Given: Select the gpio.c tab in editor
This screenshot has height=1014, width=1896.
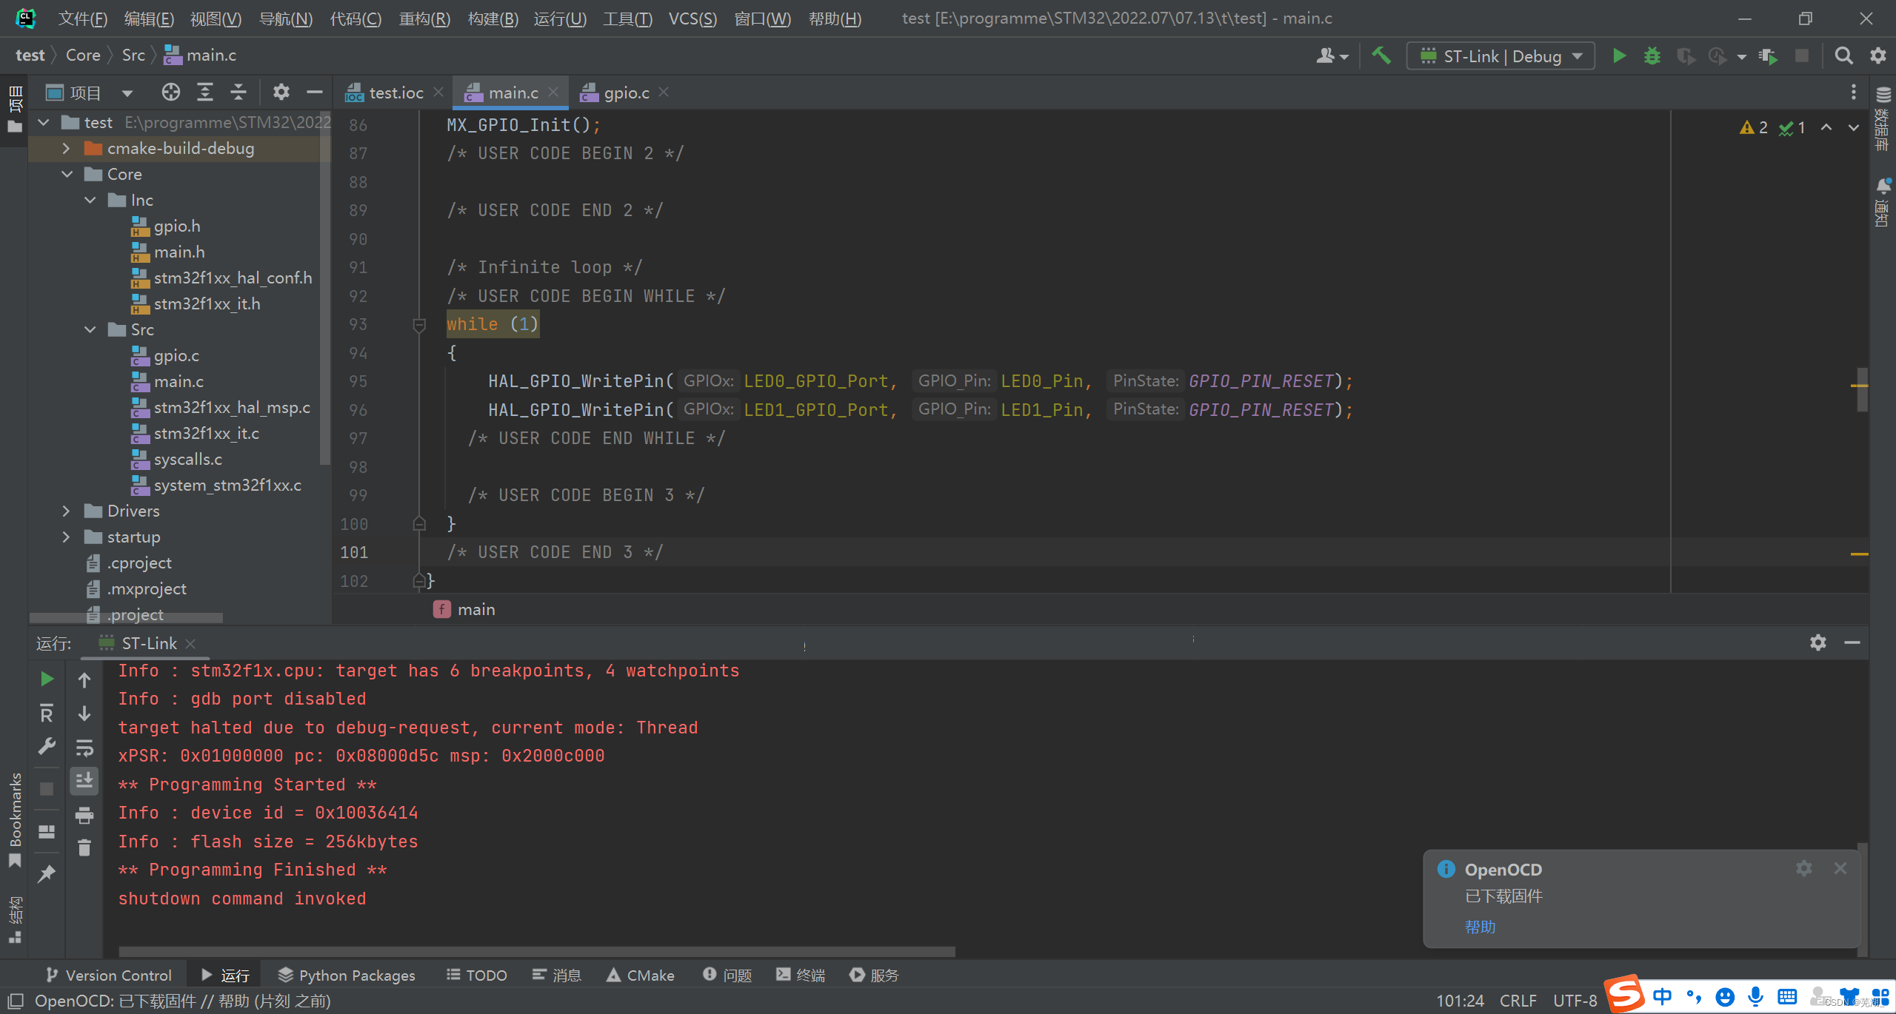Looking at the screenshot, I should click(x=624, y=93).
